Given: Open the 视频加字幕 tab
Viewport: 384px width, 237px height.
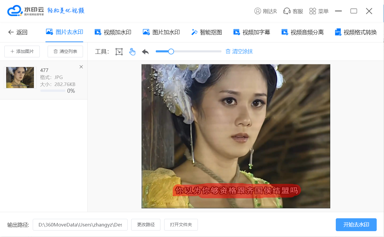Looking at the screenshot, I should (x=251, y=32).
